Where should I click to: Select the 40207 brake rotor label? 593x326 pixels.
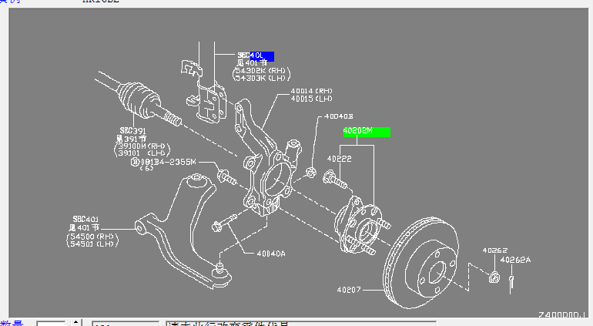(349, 290)
